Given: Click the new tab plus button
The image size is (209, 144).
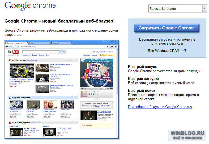Looking at the screenshot, I should [x=73, y=43].
